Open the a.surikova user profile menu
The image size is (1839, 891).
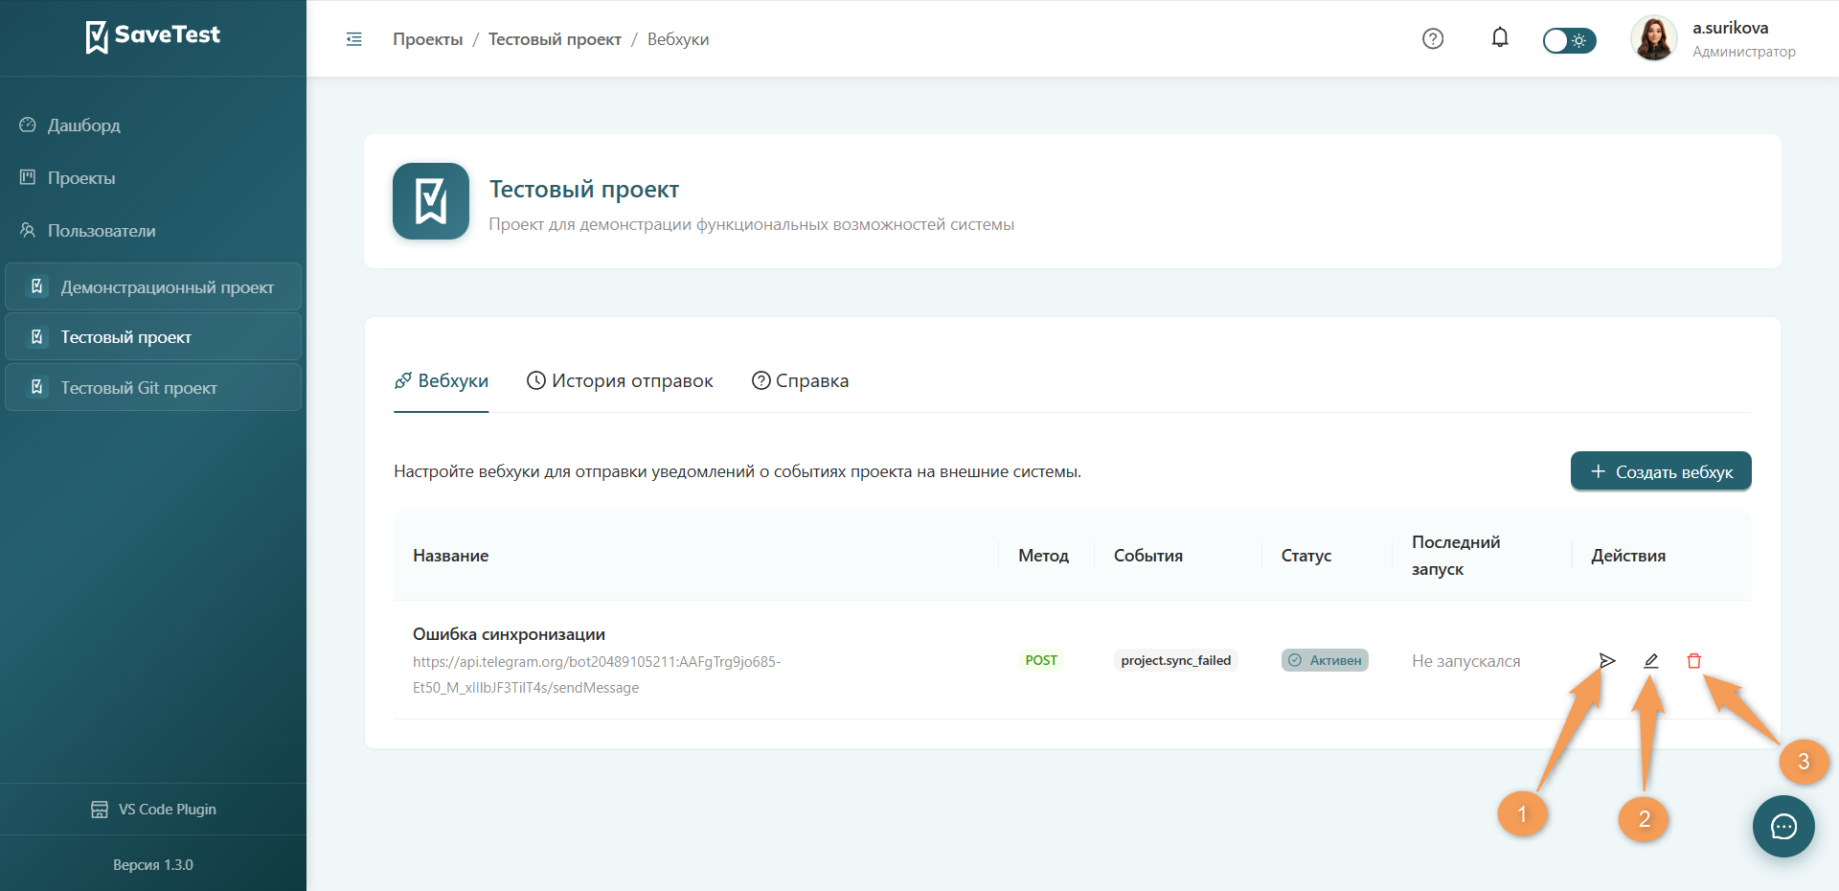[x=1714, y=38]
